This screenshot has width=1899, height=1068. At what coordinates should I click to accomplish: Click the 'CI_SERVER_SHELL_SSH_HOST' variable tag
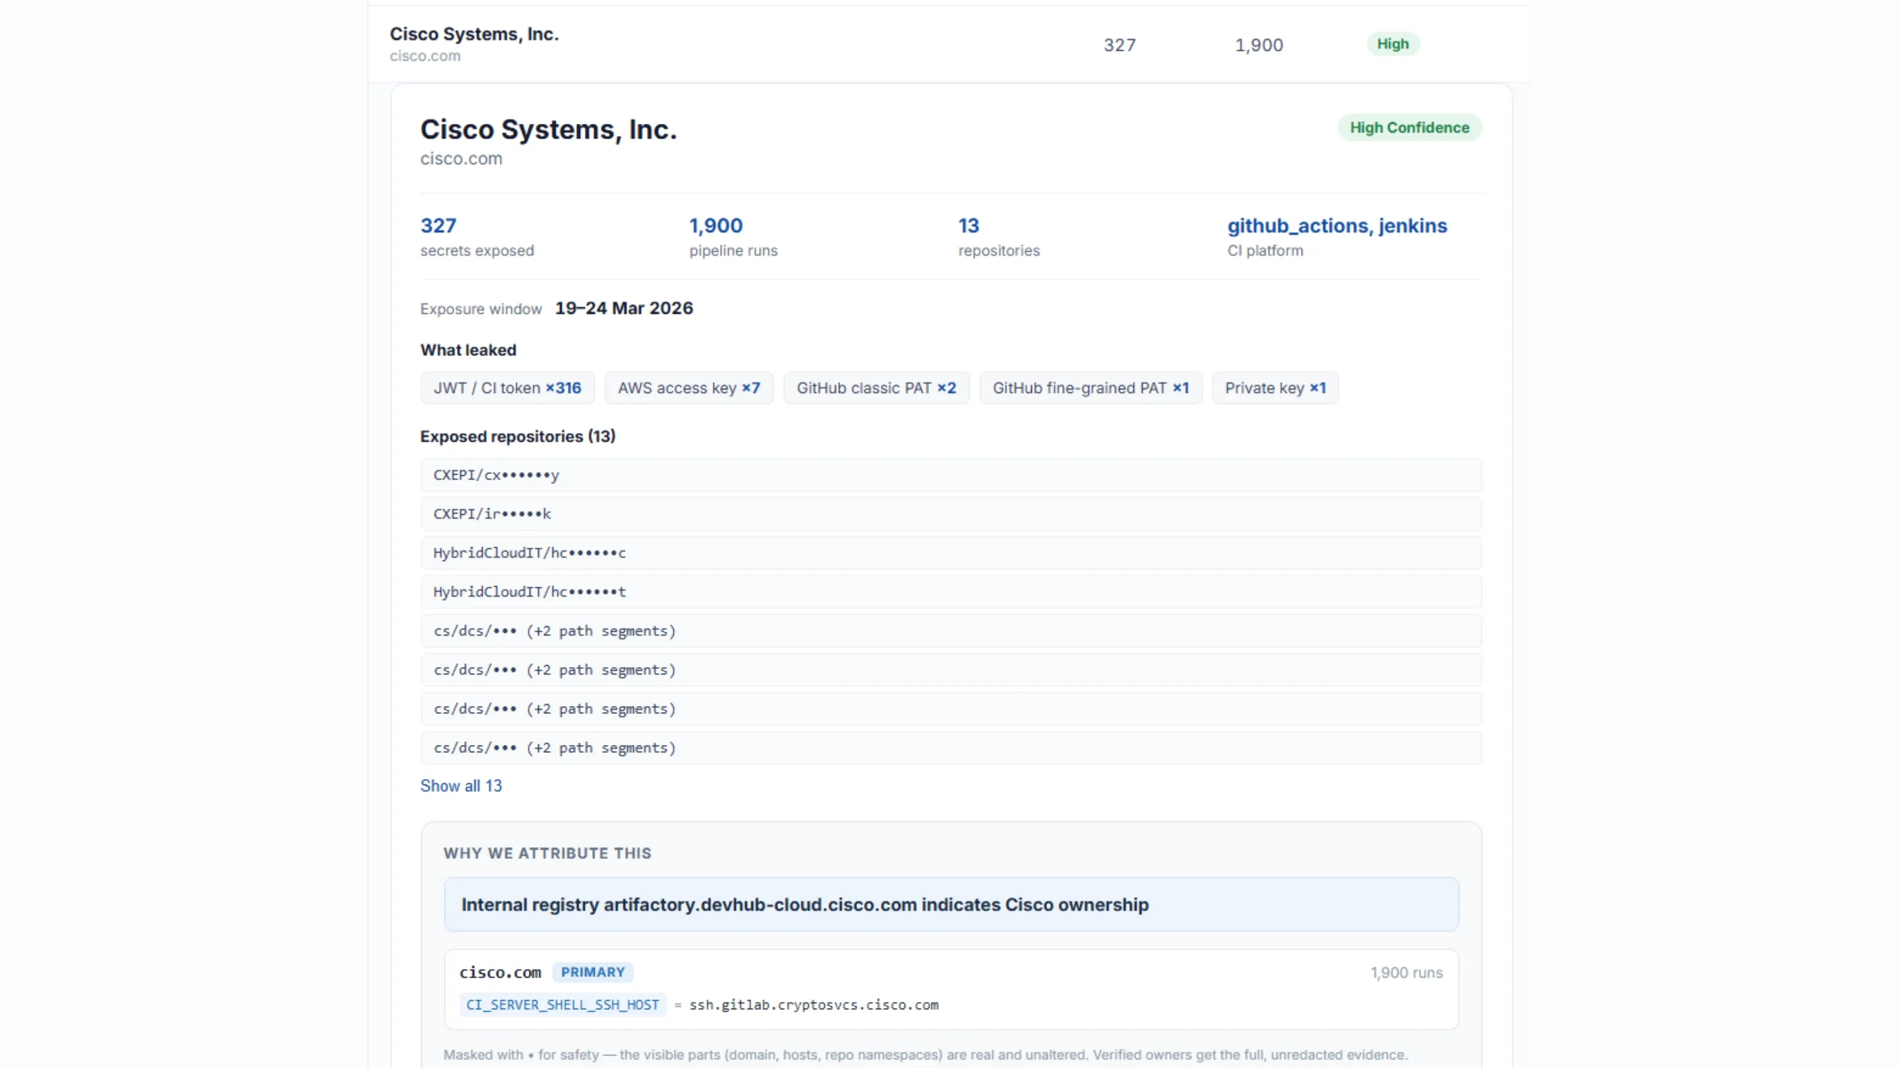[562, 1005]
